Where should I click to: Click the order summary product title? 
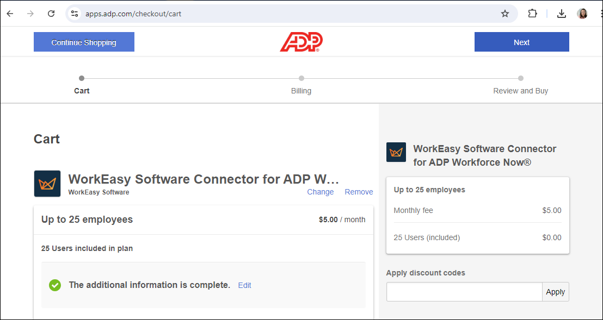click(x=484, y=155)
